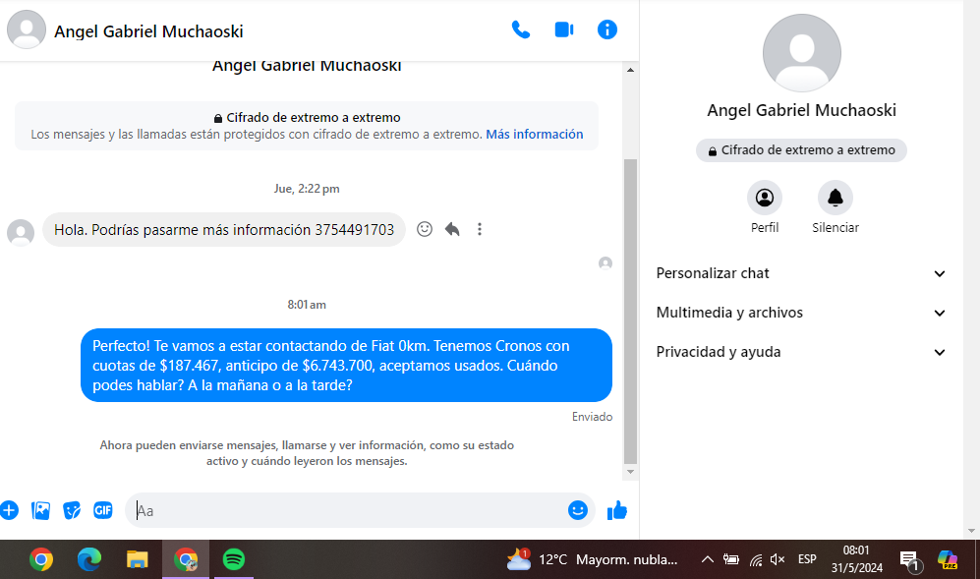The height and width of the screenshot is (579, 980).
Task: Open Spotify from the taskbar
Action: pos(234,559)
